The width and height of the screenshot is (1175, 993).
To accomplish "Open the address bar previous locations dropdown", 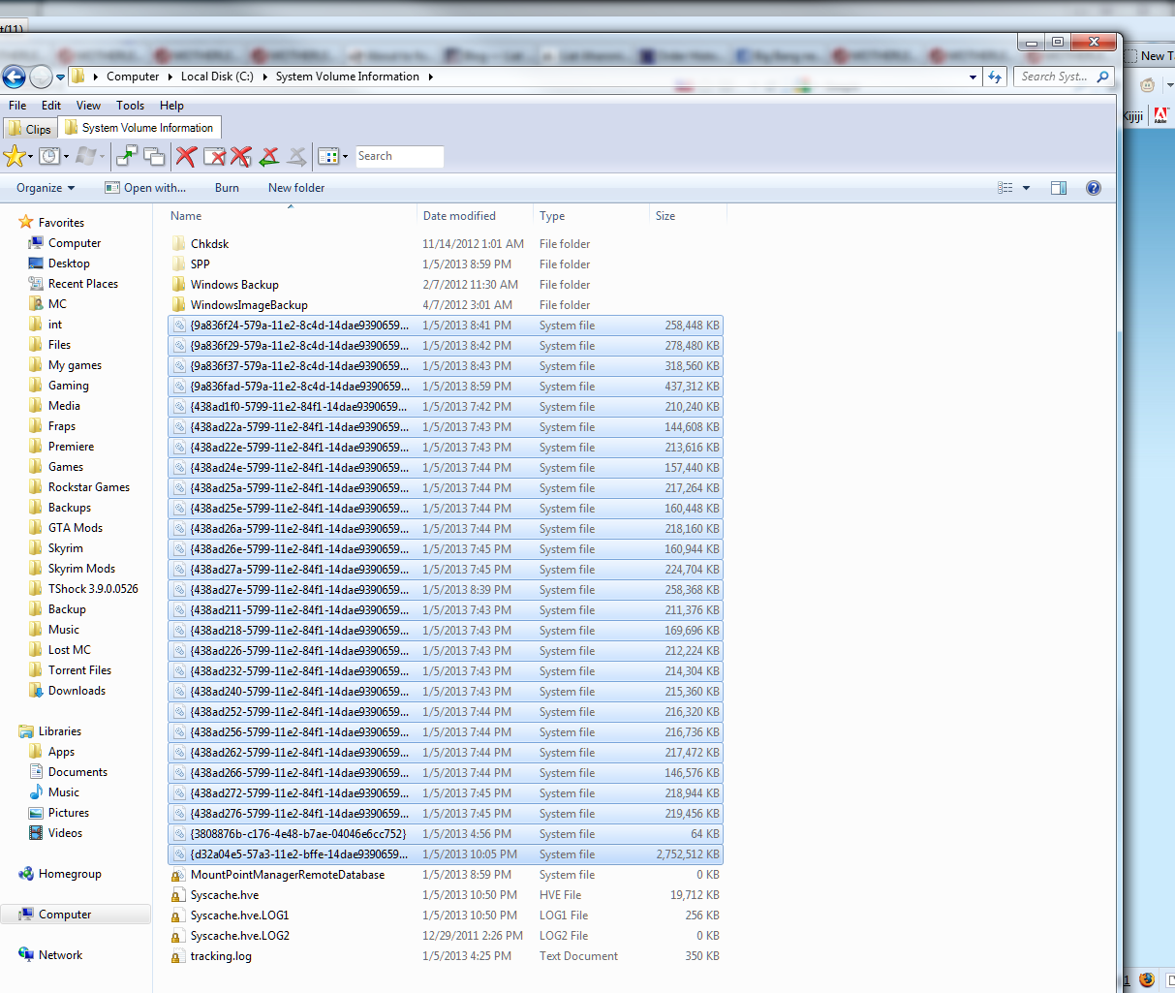I will [x=974, y=77].
